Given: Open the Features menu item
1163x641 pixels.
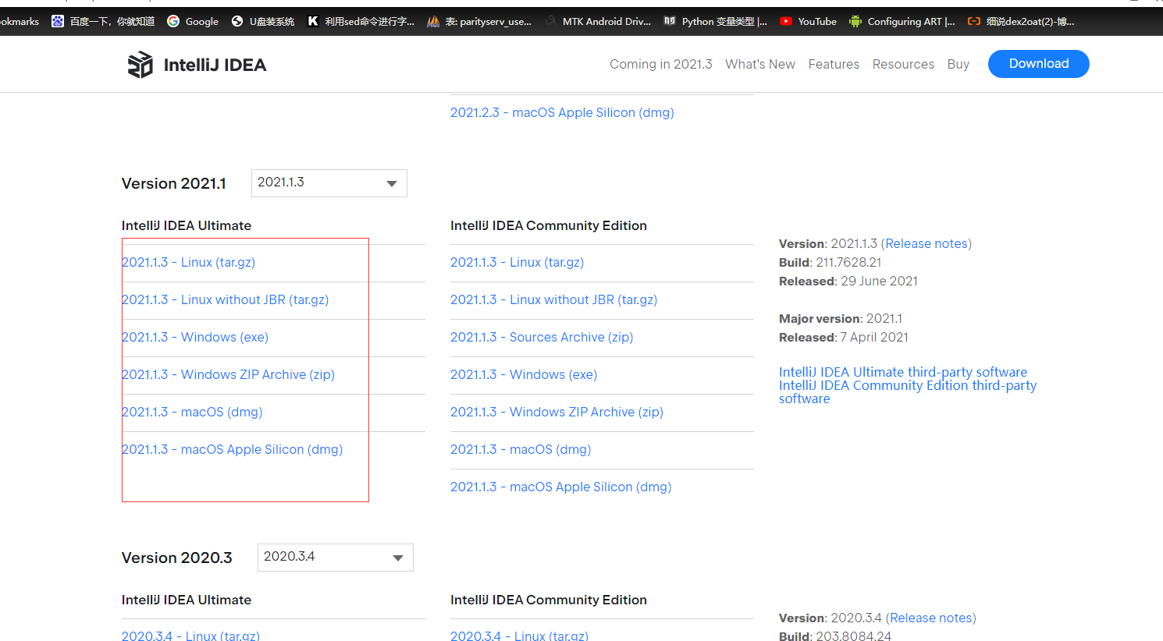Looking at the screenshot, I should pos(834,64).
